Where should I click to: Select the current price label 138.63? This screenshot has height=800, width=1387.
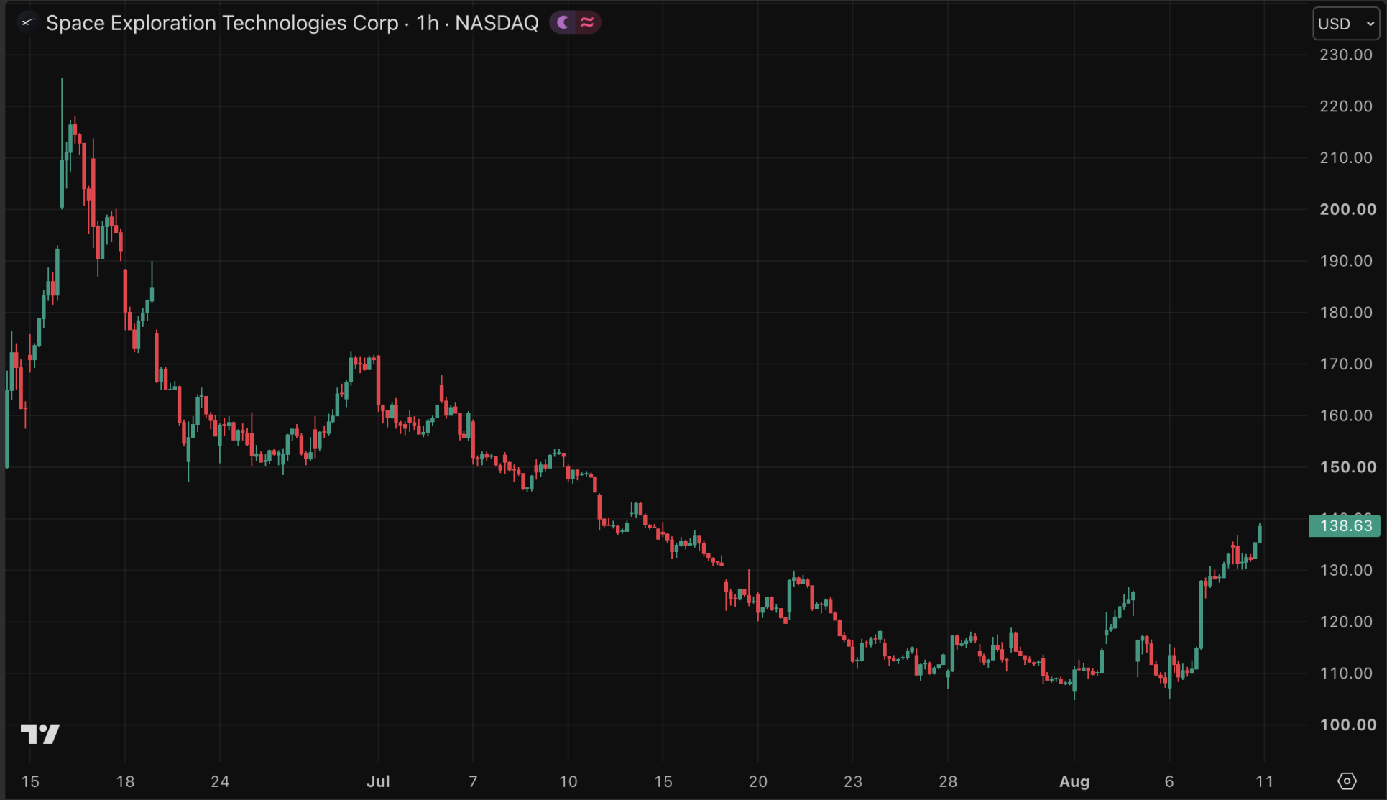(1345, 525)
